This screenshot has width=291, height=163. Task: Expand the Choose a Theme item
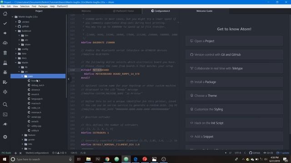(234, 96)
